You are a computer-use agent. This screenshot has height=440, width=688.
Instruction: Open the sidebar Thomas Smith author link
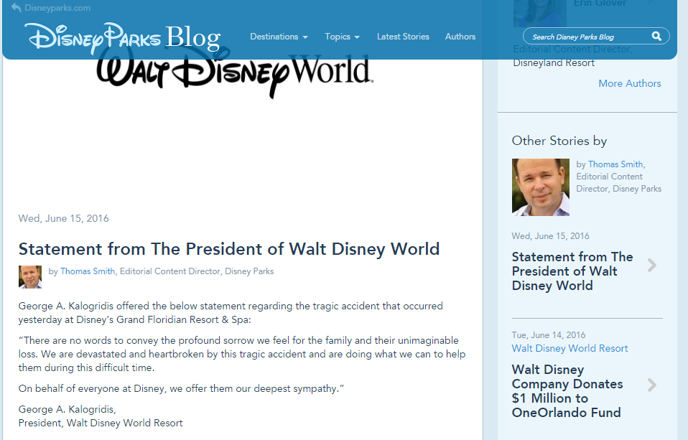[x=615, y=164]
